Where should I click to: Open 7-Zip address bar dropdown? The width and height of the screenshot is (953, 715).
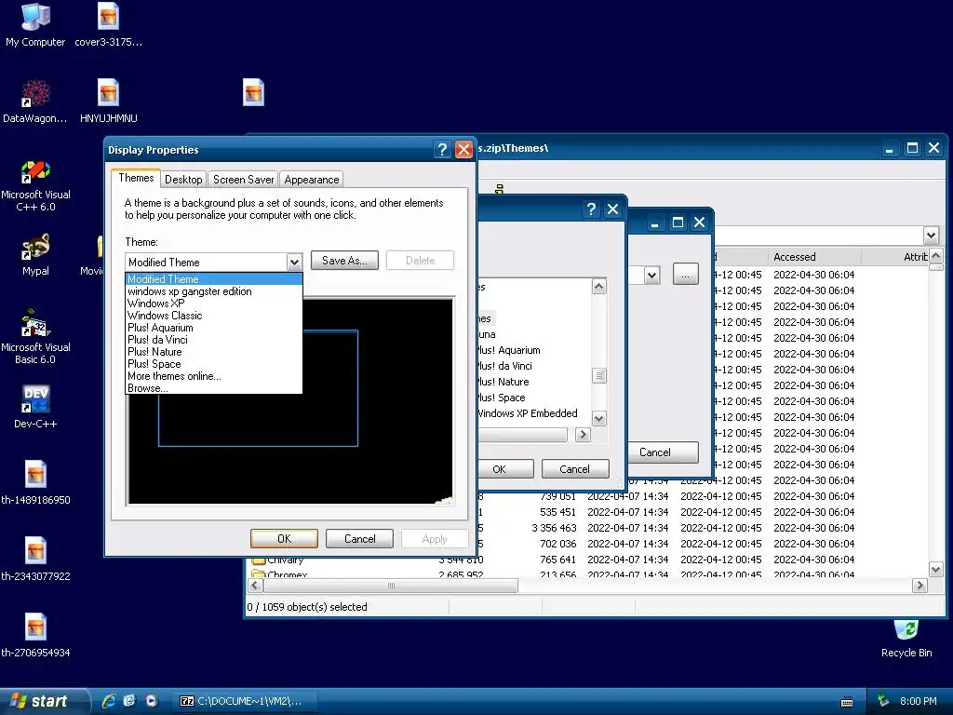pyautogui.click(x=931, y=235)
